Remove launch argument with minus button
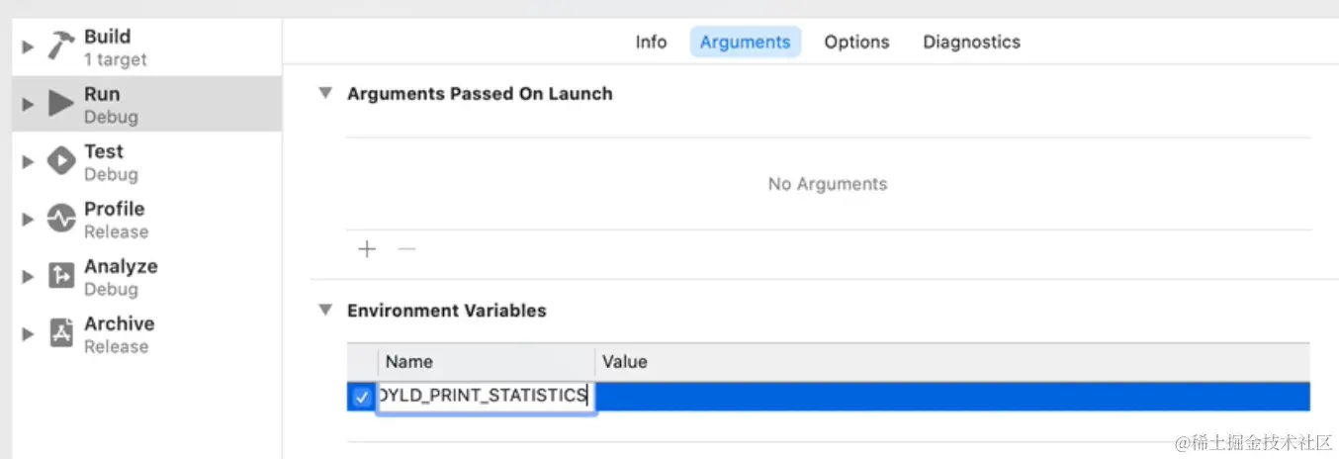 point(405,249)
